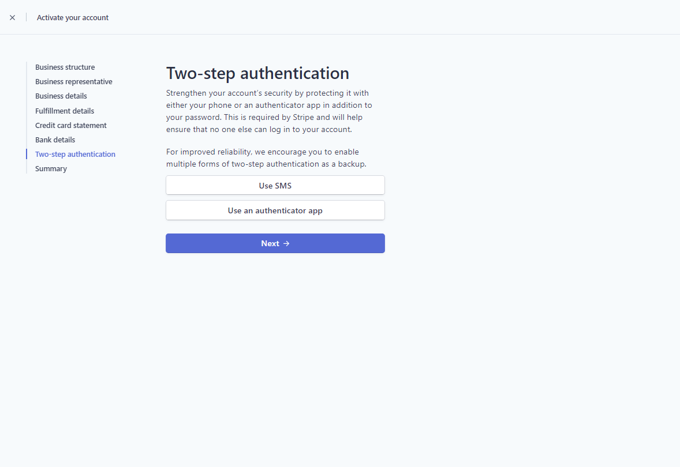
Task: Click the Two-step authentication page heading
Action: click(257, 73)
